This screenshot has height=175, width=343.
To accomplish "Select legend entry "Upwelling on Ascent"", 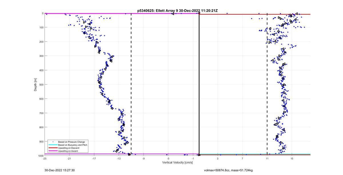I will point(68,151).
